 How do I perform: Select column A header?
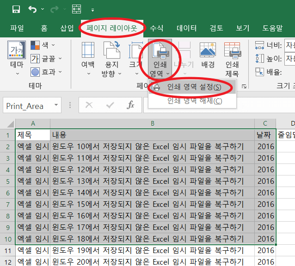pos(33,124)
